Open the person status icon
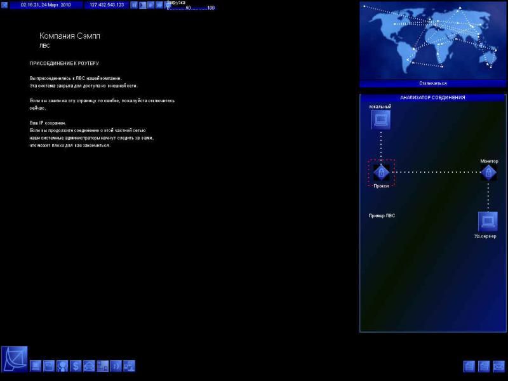This screenshot has width=508, height=381. coord(62,366)
